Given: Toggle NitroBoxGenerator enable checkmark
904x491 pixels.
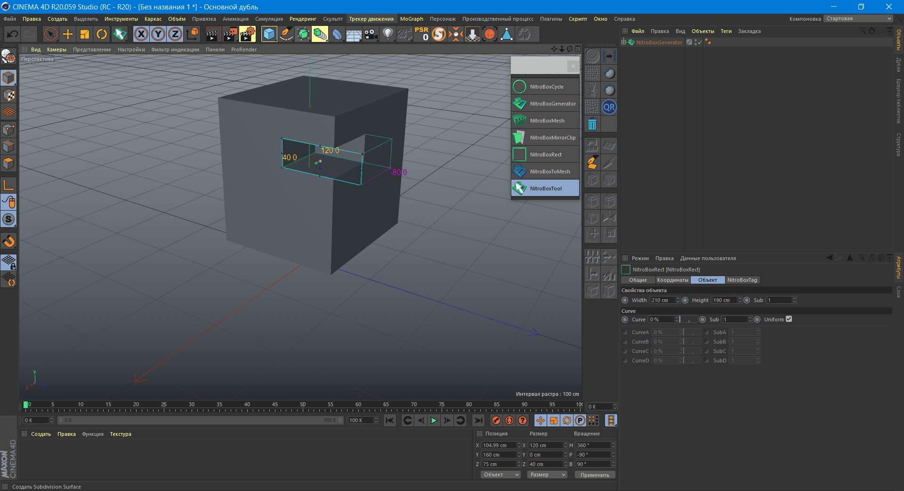Looking at the screenshot, I should tap(700, 42).
